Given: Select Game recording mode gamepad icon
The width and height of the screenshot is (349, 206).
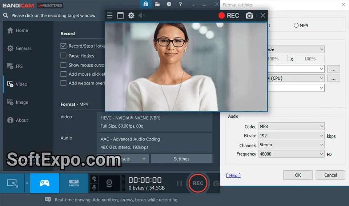Looking at the screenshot, I should (44, 183).
